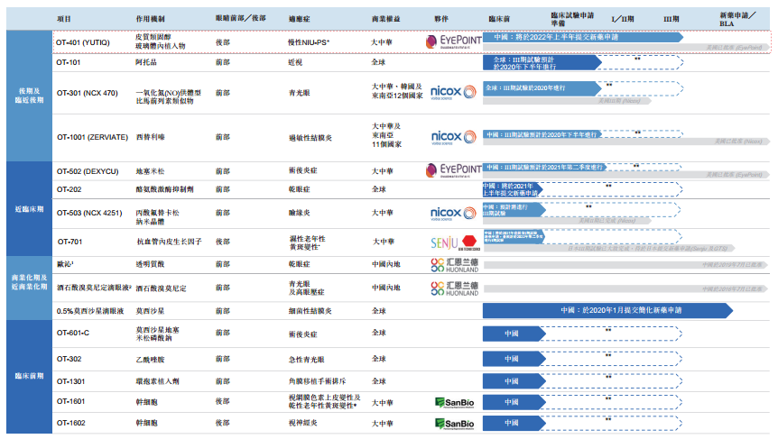Click the 臨床前期 stage category block
Image resolution: width=778 pixels, height=439 pixels.
click(x=25, y=377)
